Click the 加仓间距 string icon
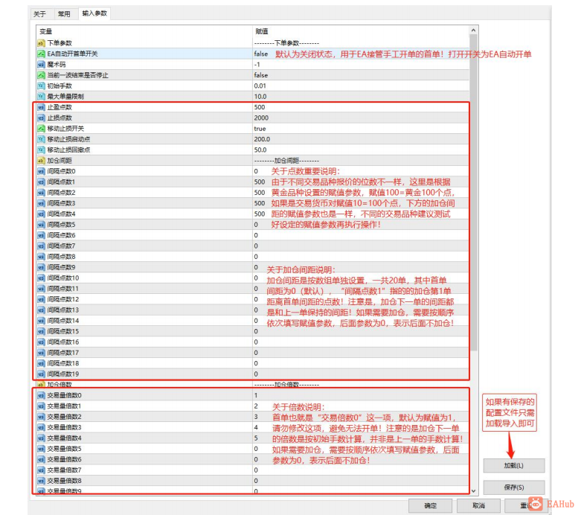 click(41, 161)
